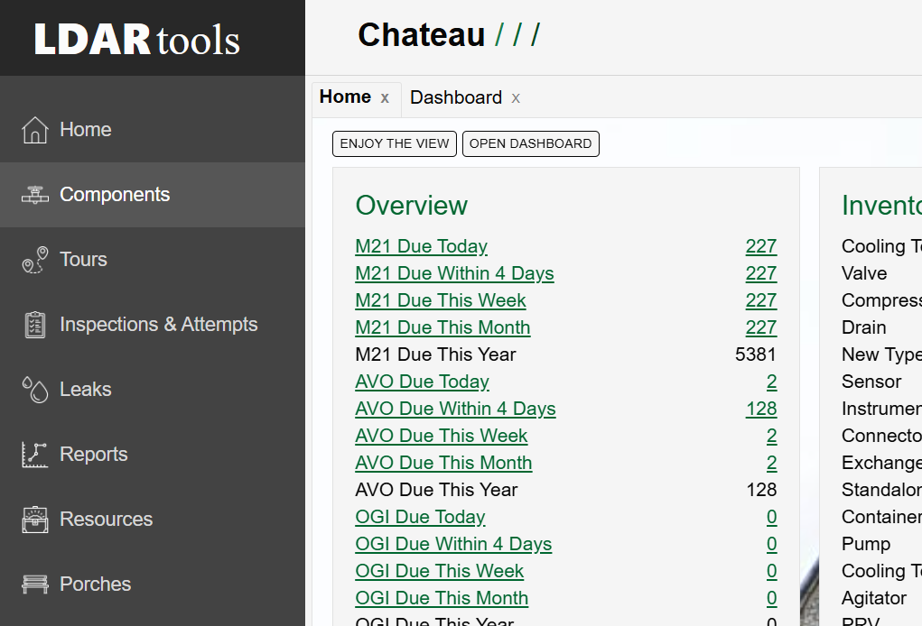The image size is (922, 626).
Task: Click the 2 count for AVO Due This Month
Action: (x=771, y=463)
